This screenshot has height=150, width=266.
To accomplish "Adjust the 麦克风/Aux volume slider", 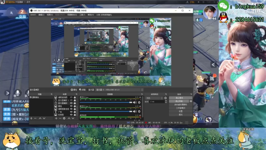I will pyautogui.click(x=106, y=102).
